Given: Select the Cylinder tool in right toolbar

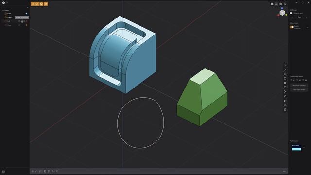Looking at the screenshot, I should point(285,105).
